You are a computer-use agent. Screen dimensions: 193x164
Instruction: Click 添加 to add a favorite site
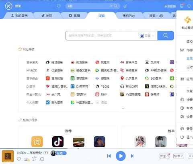pos(101,102)
